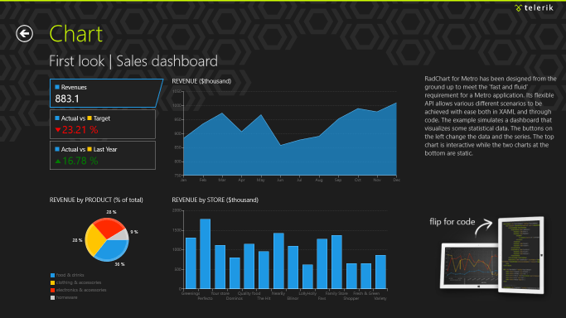Click the Telerik logo

(x=534, y=8)
